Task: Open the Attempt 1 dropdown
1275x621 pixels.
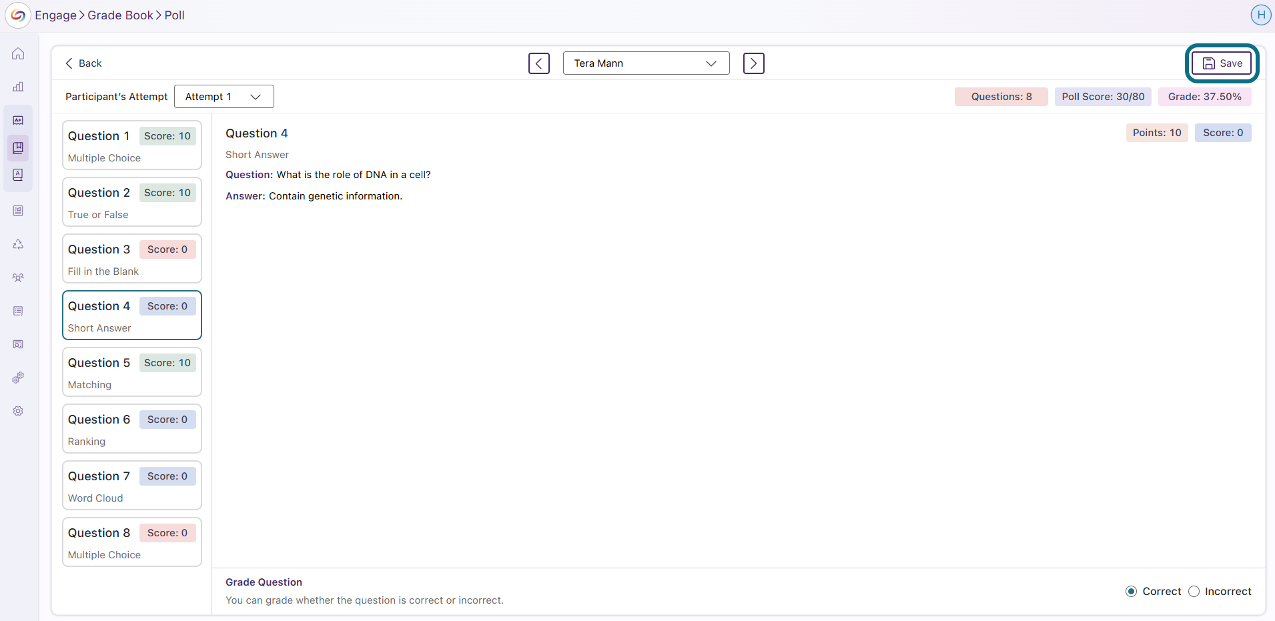Action: [x=224, y=97]
